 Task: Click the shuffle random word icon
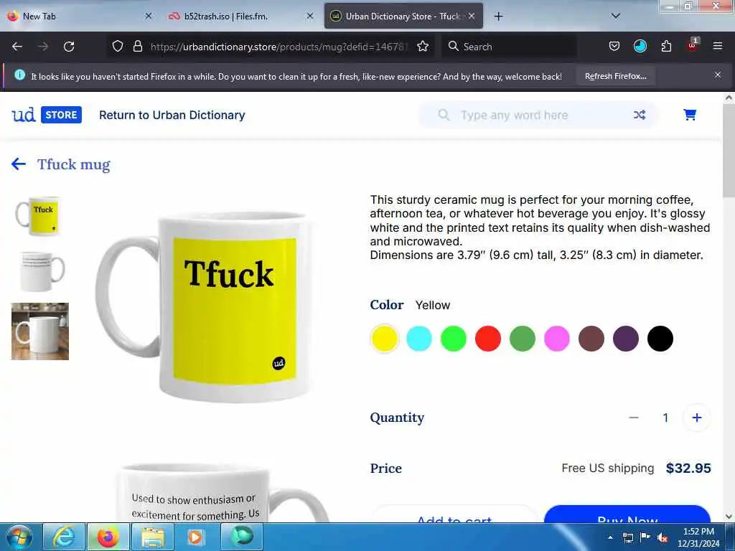click(x=640, y=115)
